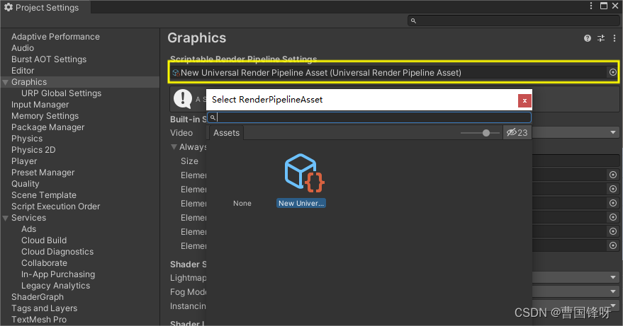The height and width of the screenshot is (326, 623).
Task: Open Input Manager settings
Action: (40, 105)
